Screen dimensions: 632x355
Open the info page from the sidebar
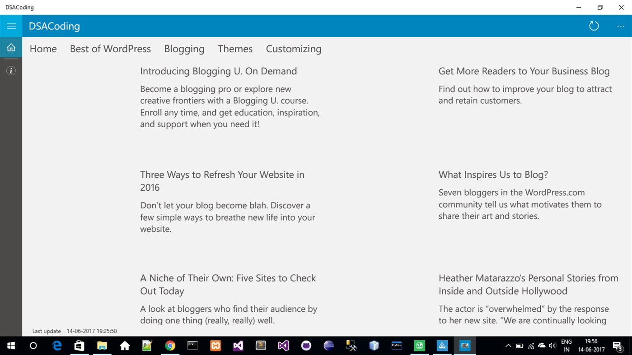tap(11, 70)
